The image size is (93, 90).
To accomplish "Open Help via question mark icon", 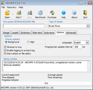I will 64,13.
